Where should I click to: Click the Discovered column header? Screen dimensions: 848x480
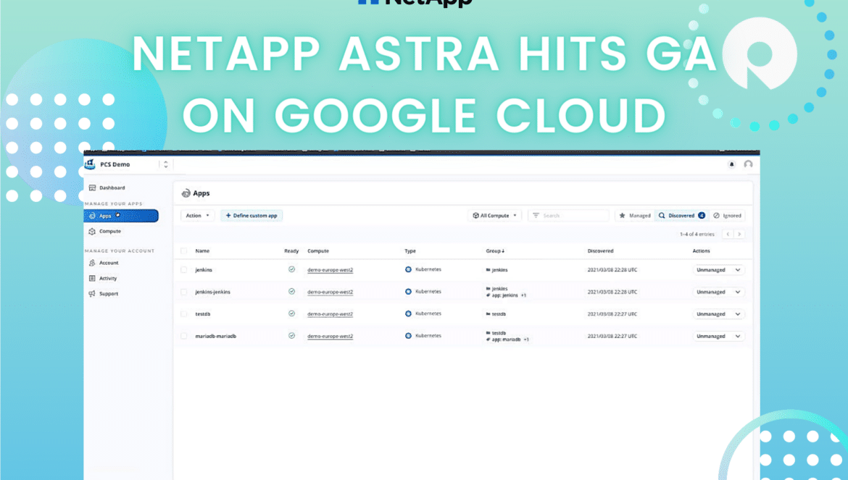click(600, 251)
